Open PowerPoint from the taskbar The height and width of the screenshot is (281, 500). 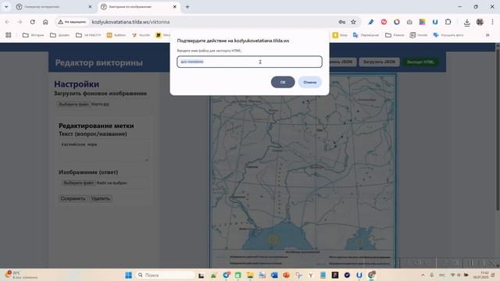tap(287, 275)
